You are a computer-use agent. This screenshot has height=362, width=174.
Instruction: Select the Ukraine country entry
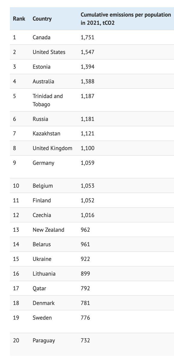coord(42,259)
